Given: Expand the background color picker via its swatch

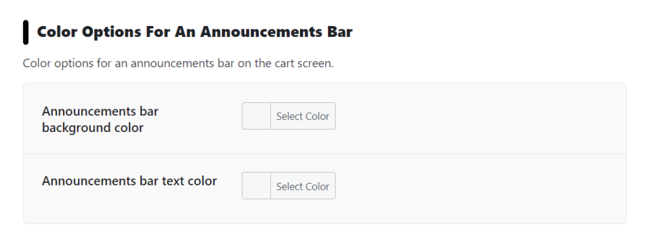Looking at the screenshot, I should click(256, 116).
